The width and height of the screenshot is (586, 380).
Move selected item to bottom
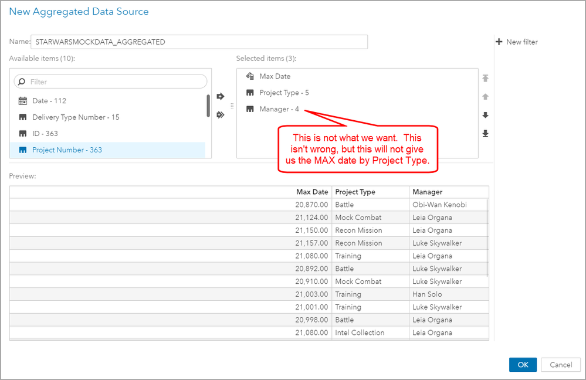tap(485, 134)
